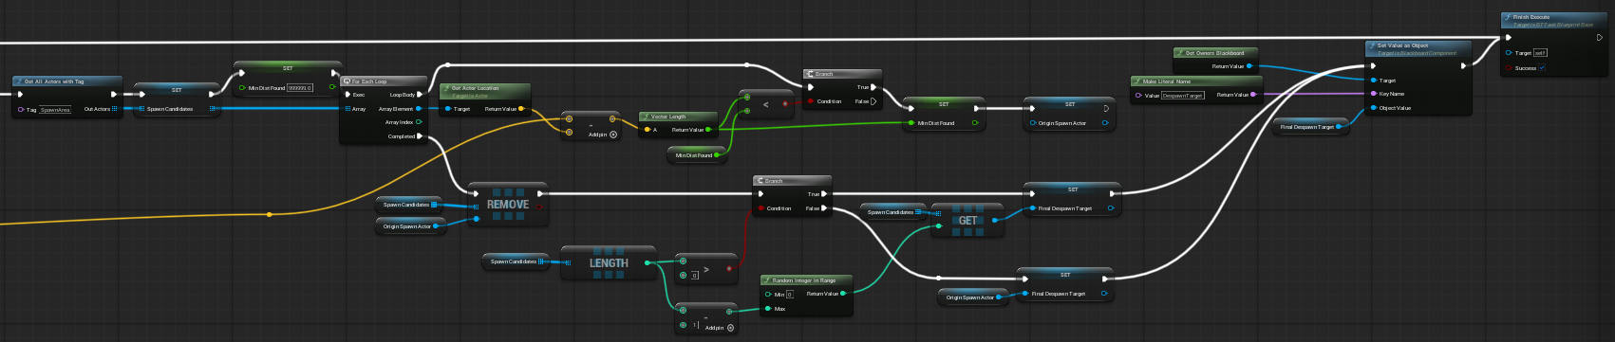This screenshot has width=1615, height=342.
Task: Click the Completed exec pin on For Each Loop
Action: 421,136
